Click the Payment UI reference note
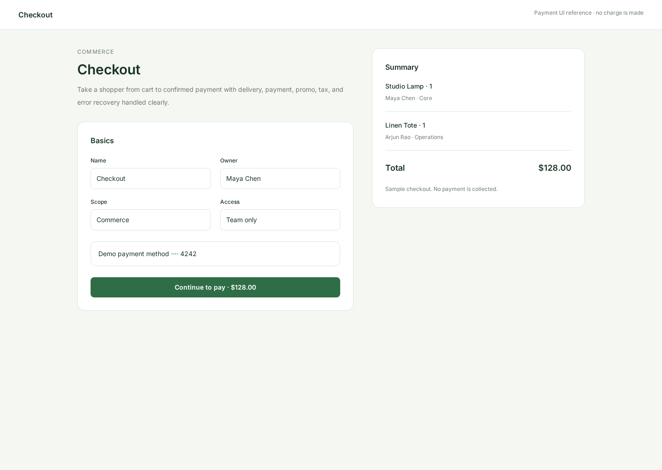The width and height of the screenshot is (662, 470). [589, 13]
